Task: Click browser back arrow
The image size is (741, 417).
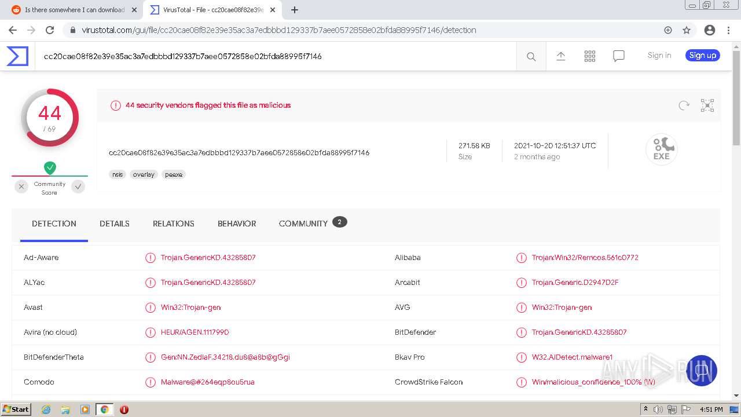Action: click(13, 30)
